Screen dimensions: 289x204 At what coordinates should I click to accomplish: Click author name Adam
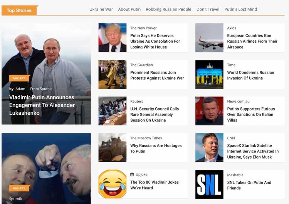click(20, 89)
